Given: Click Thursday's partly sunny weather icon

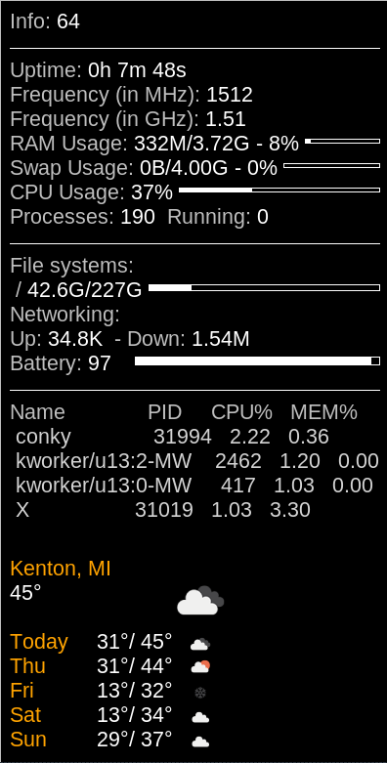Looking at the screenshot, I should coord(200,666).
